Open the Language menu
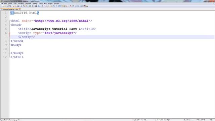This screenshot has height=121, width=215. click(x=28, y=4)
